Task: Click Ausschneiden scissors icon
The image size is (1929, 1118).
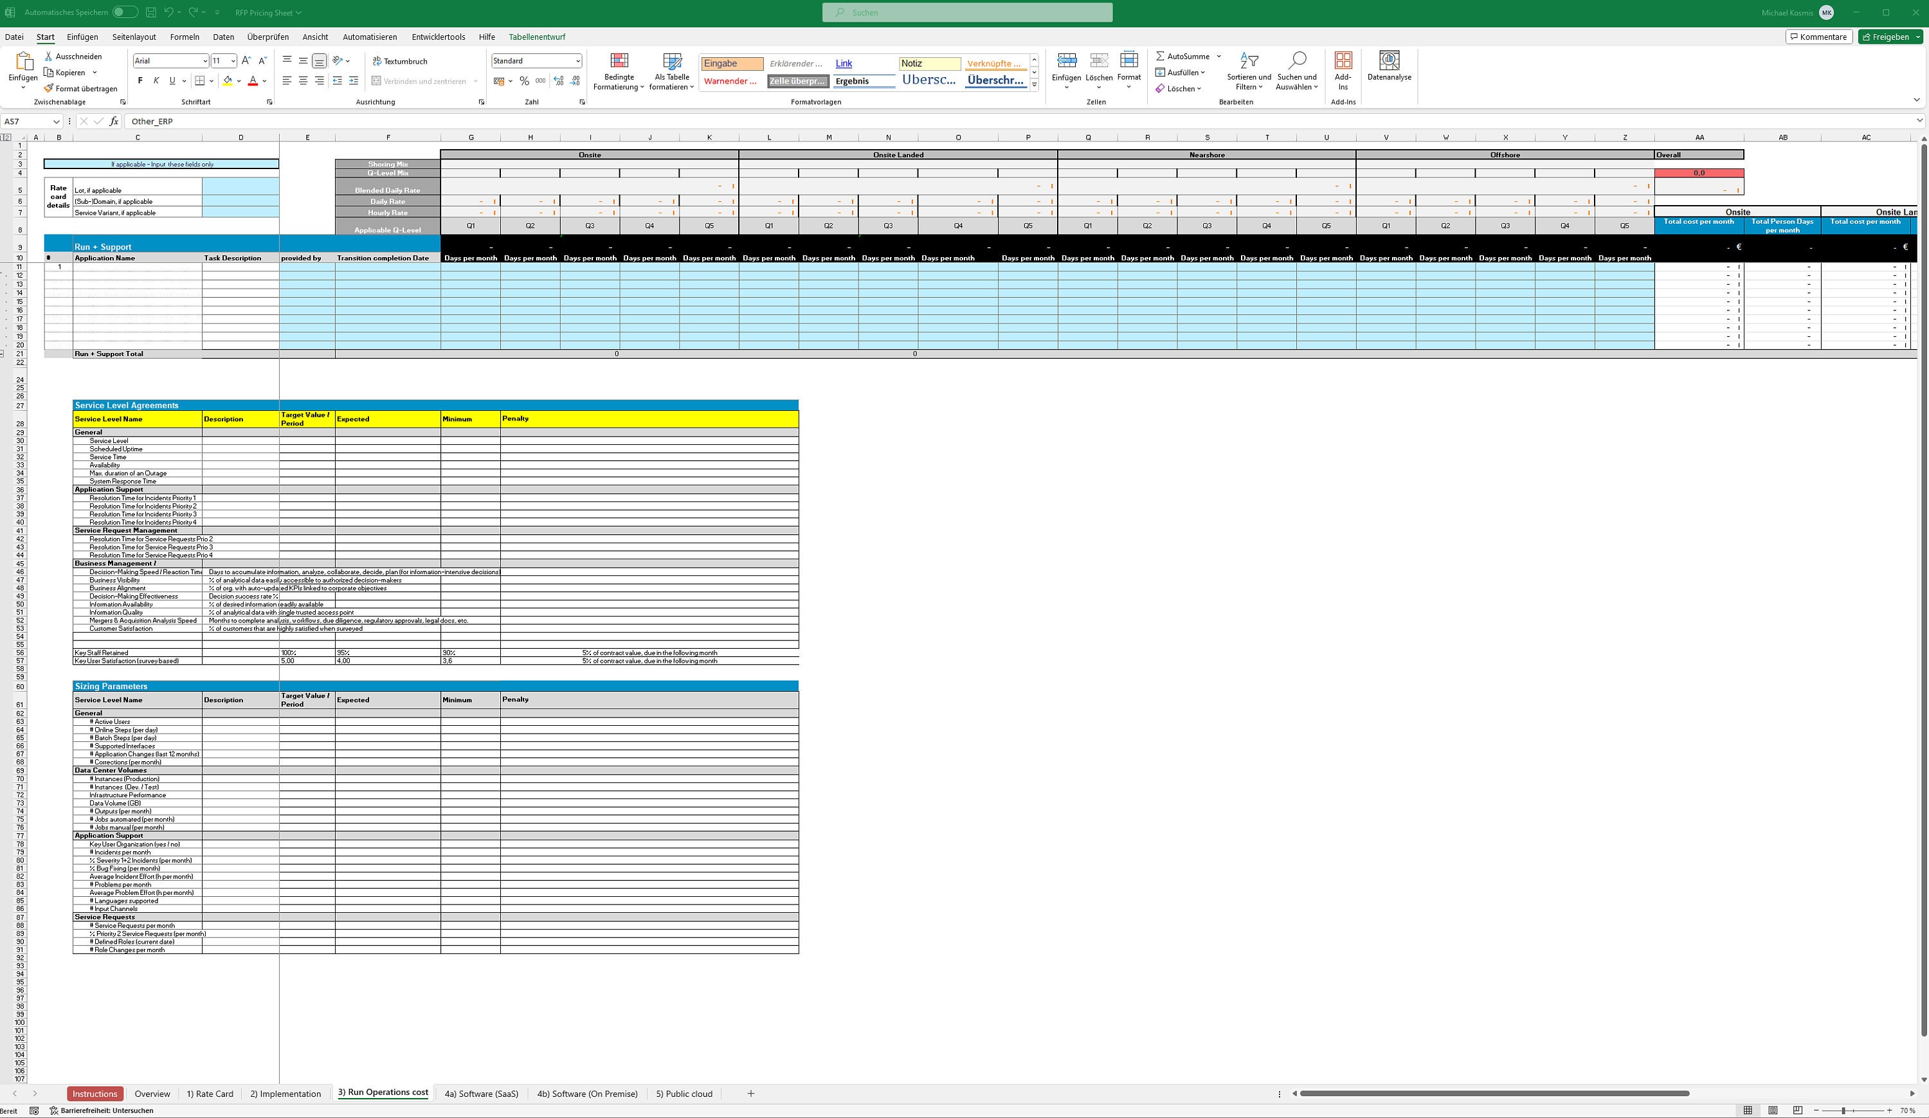Action: 48,57
